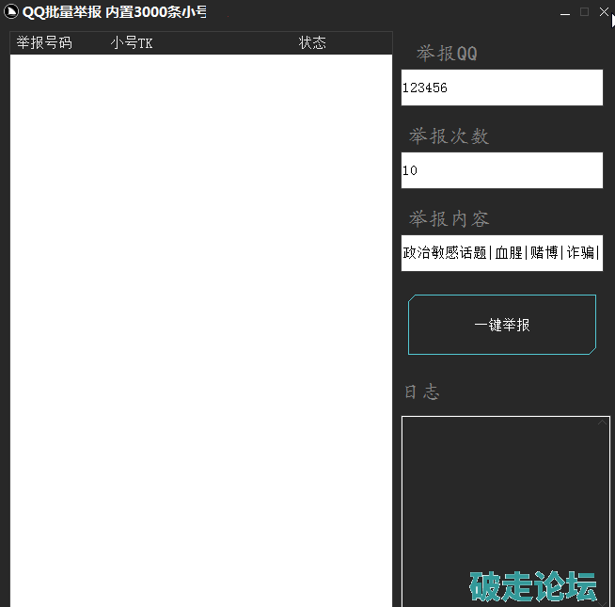Select the 小号TK column header

tap(131, 43)
